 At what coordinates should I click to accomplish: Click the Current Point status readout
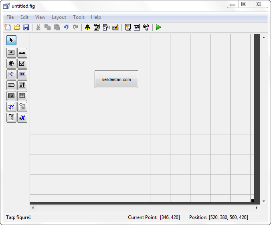pos(154,217)
